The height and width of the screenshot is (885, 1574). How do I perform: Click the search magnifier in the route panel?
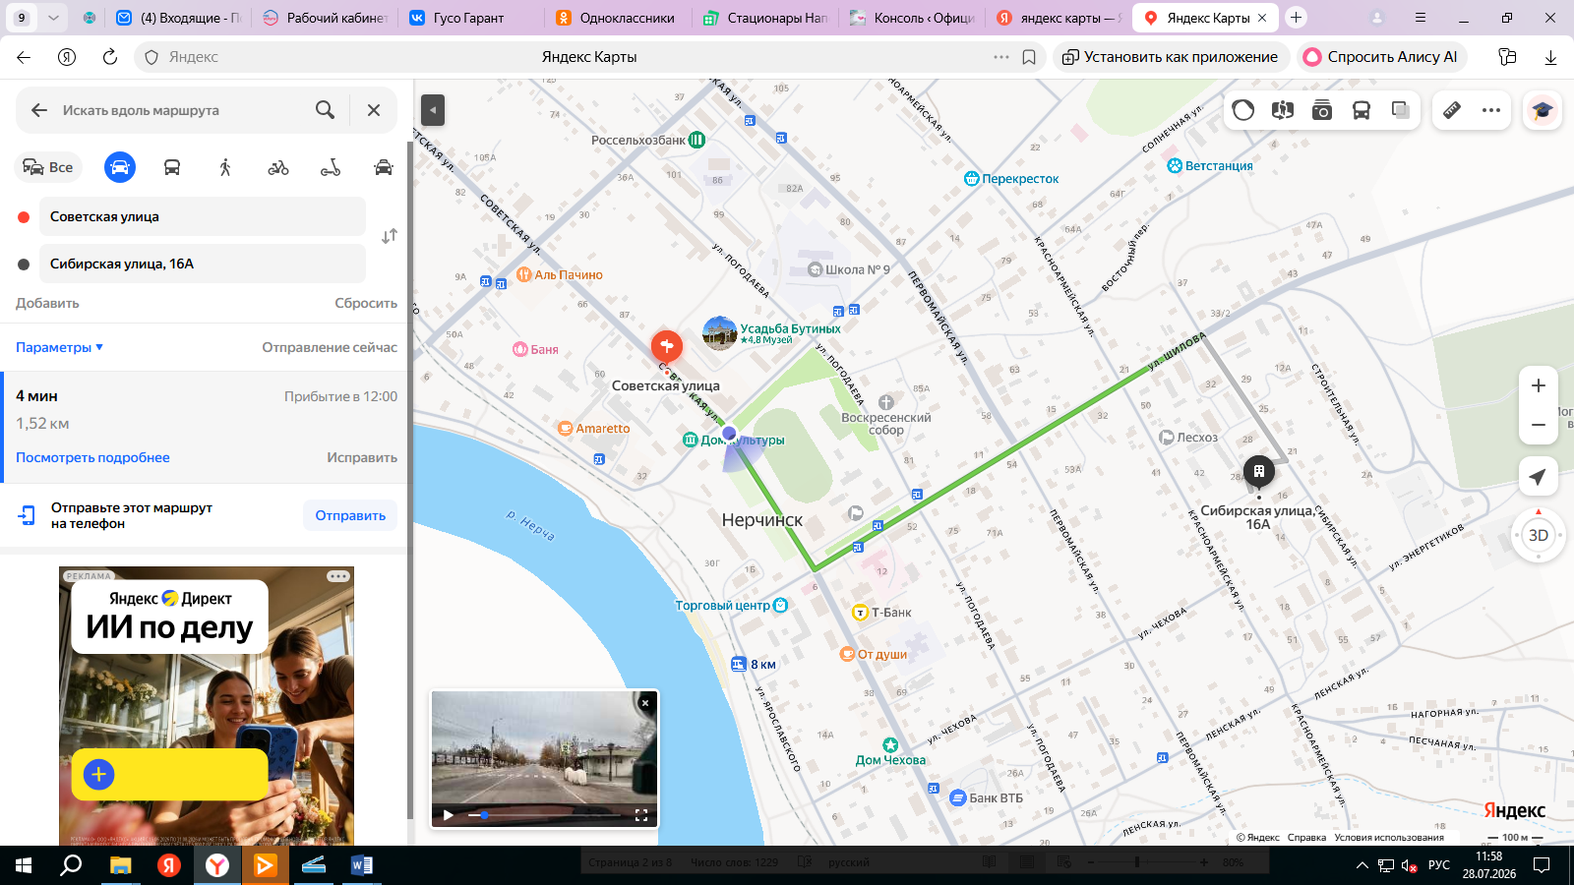tap(325, 110)
